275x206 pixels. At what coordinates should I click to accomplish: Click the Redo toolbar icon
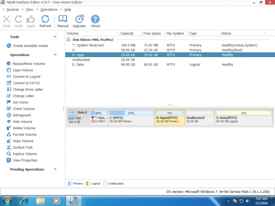coord(19,19)
